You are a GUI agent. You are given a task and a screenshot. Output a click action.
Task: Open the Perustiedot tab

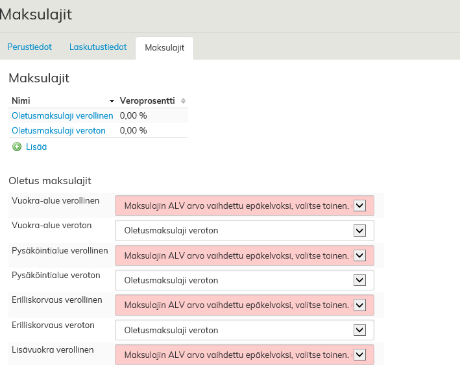[x=29, y=47]
